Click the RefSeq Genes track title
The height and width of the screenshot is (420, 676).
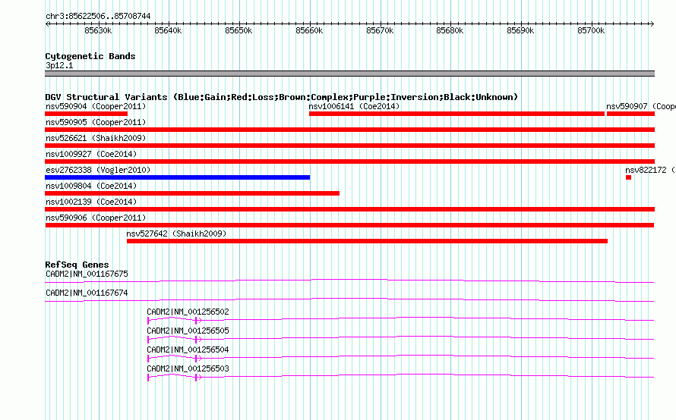(77, 265)
